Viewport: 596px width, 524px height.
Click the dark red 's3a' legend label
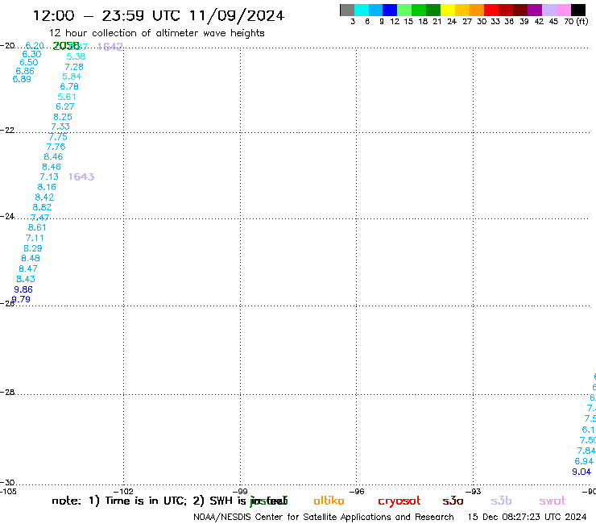(x=453, y=501)
